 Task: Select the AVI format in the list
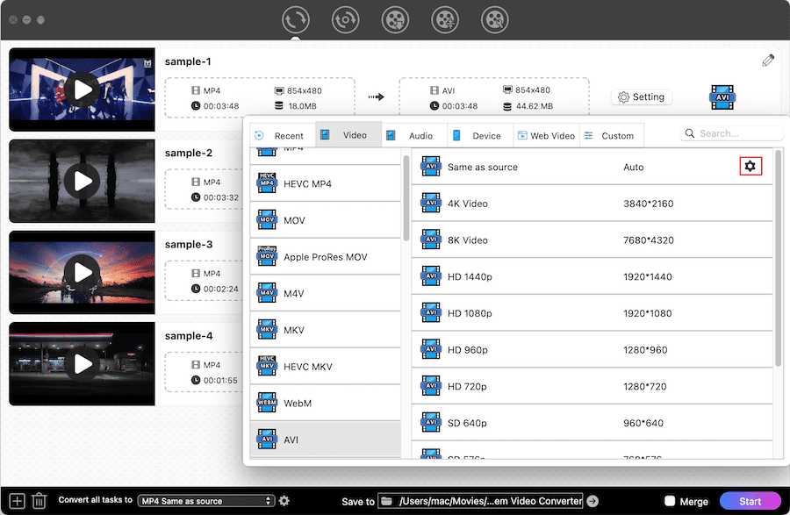tap(326, 440)
